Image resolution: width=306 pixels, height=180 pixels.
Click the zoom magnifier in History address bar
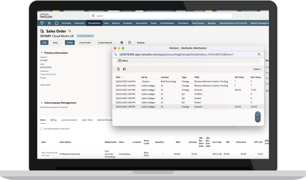pos(259,54)
